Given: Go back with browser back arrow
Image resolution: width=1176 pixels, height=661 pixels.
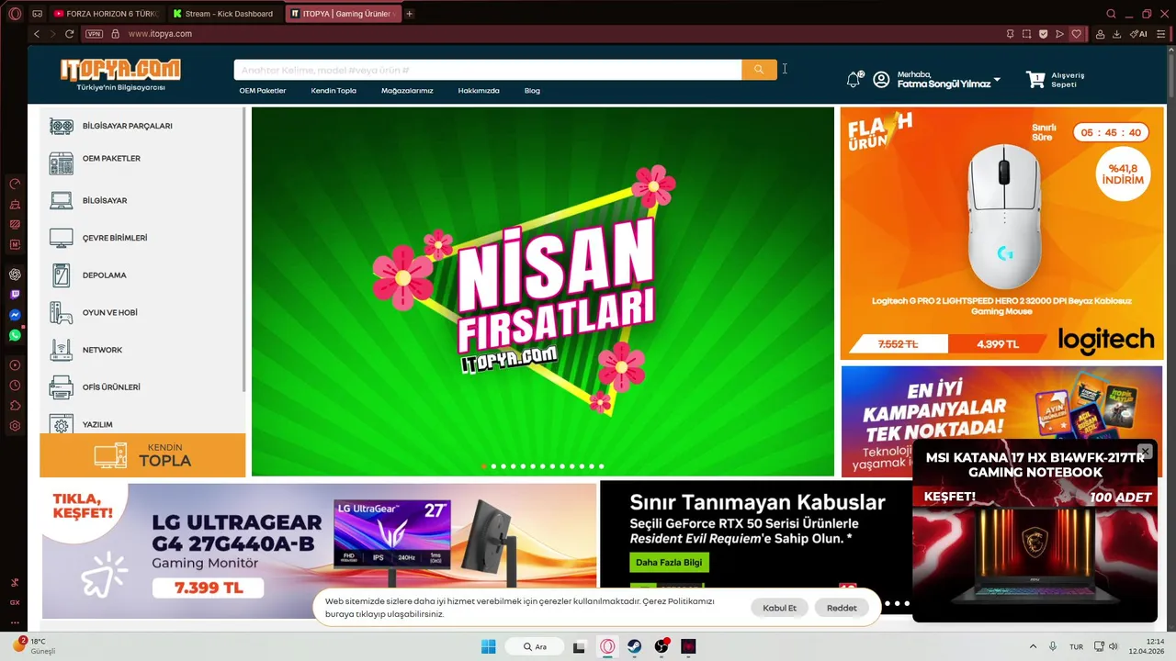Looking at the screenshot, I should (x=37, y=34).
